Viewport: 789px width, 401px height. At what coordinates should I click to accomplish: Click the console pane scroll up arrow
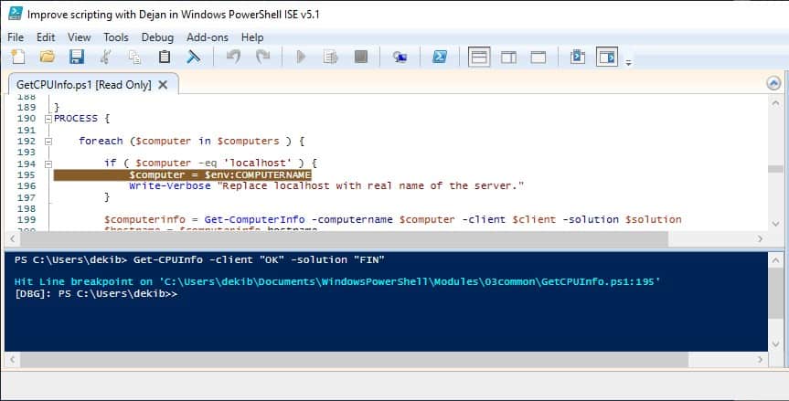tap(775, 260)
